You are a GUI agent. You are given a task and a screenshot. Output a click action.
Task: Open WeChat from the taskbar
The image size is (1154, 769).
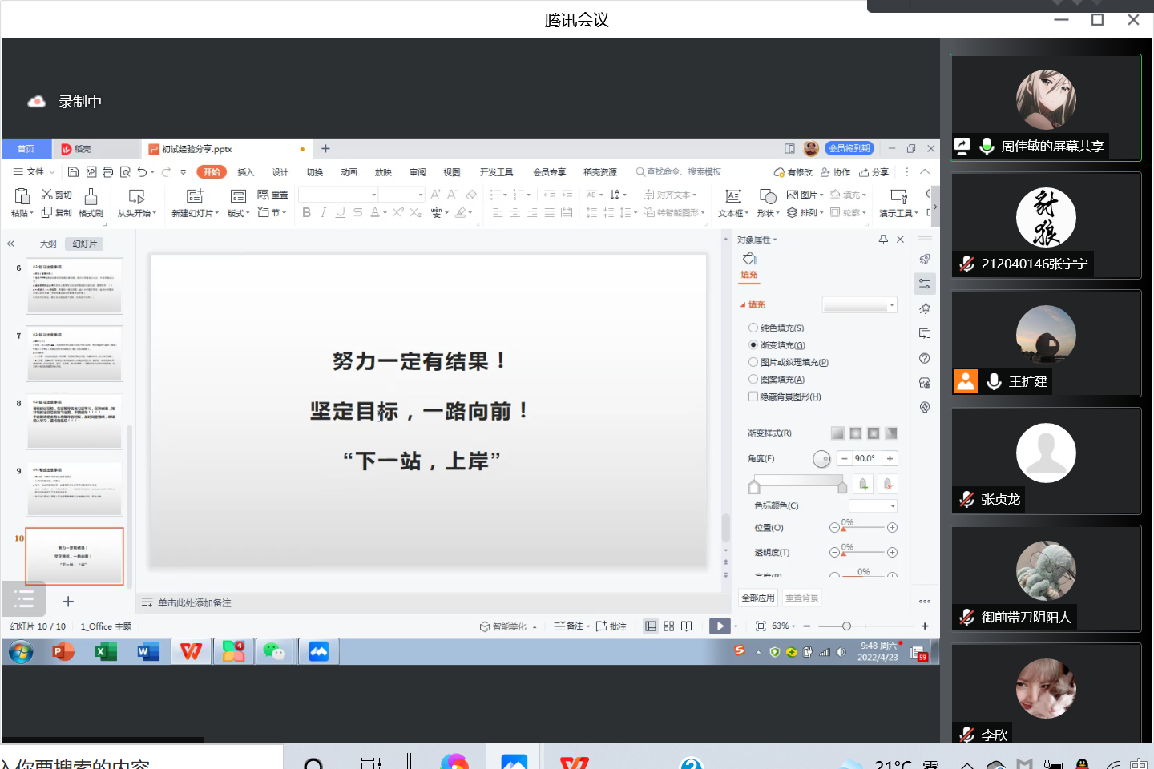(x=274, y=652)
